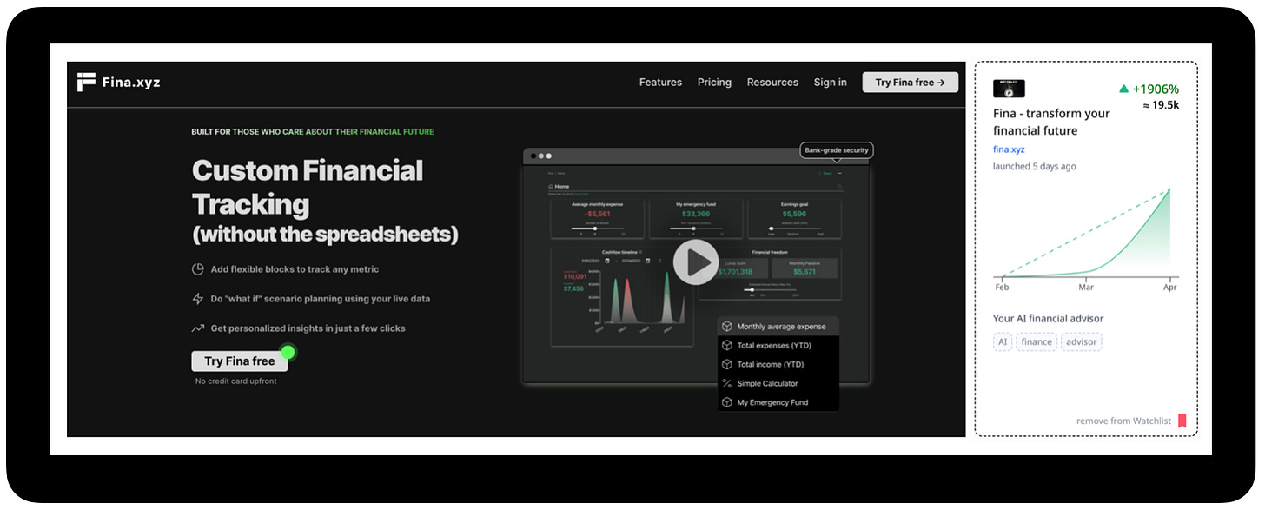
Task: Adjust Earnings goal ambition slider
Action: coord(795,229)
